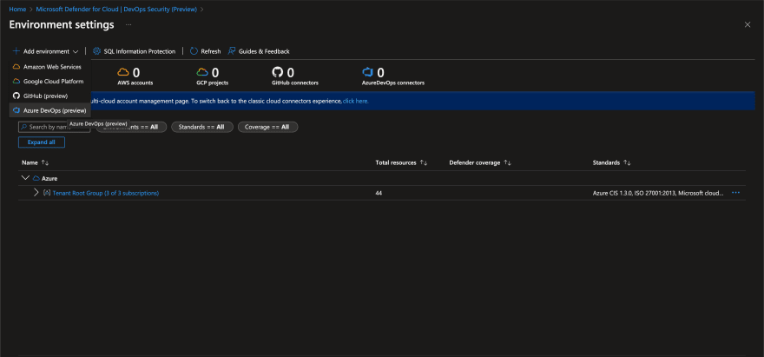
Task: Click the AWS accounts count label
Action: click(135, 83)
